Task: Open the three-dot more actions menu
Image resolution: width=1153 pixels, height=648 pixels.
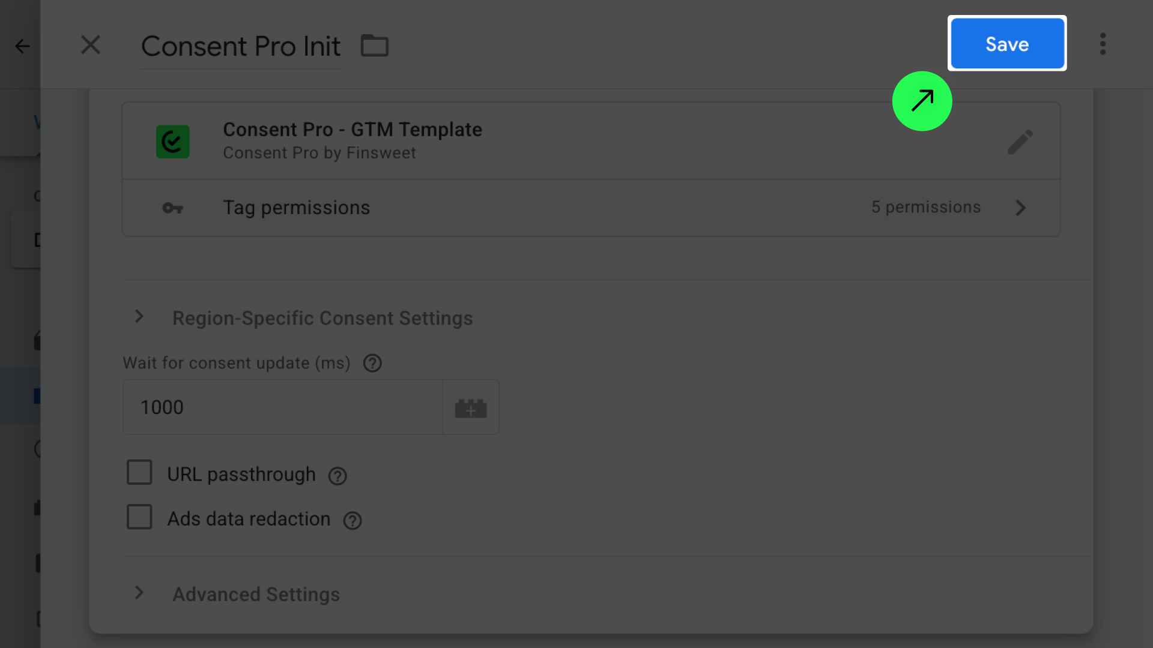Action: pyautogui.click(x=1103, y=44)
